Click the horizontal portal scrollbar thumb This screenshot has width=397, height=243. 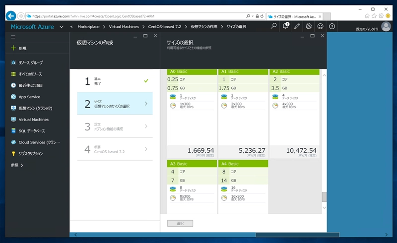click(x=297, y=235)
